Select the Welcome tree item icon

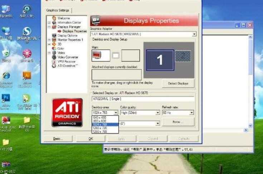point(54,18)
